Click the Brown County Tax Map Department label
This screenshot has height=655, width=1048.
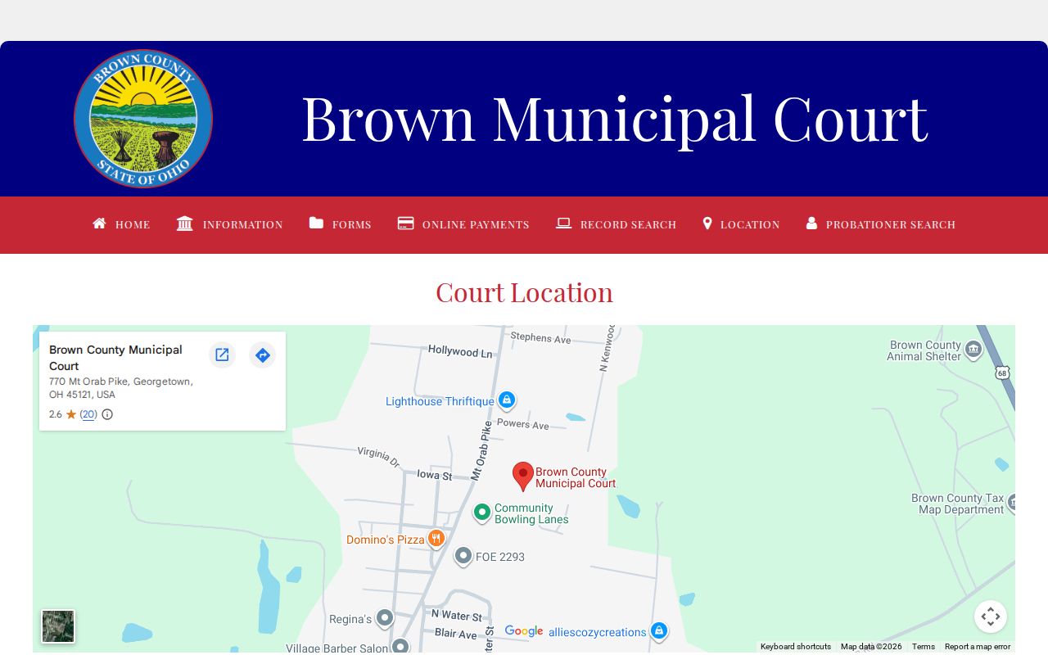coord(958,504)
